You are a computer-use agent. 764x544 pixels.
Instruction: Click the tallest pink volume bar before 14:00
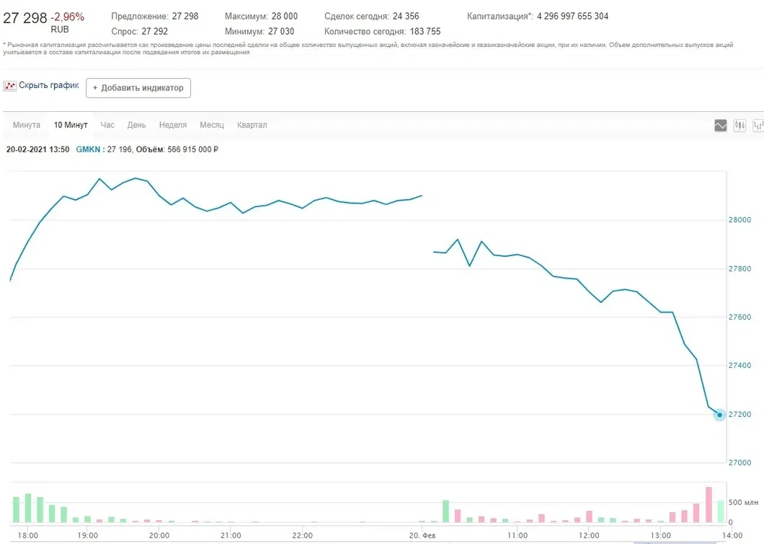pos(709,505)
